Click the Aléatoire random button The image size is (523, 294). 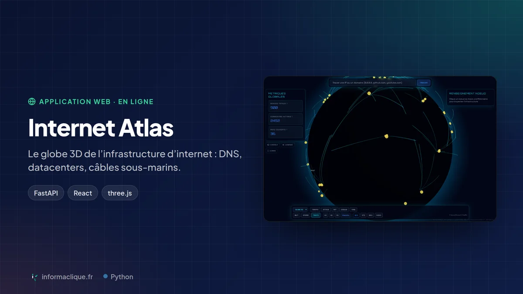click(x=346, y=215)
